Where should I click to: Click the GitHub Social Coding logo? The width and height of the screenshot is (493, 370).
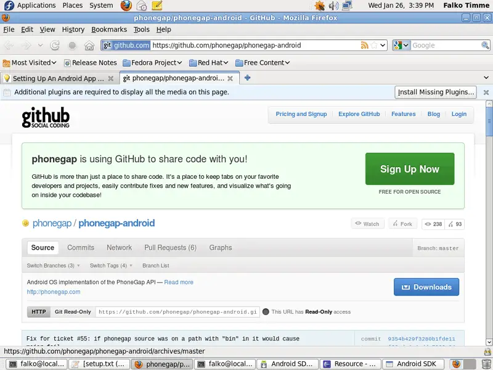(46, 117)
